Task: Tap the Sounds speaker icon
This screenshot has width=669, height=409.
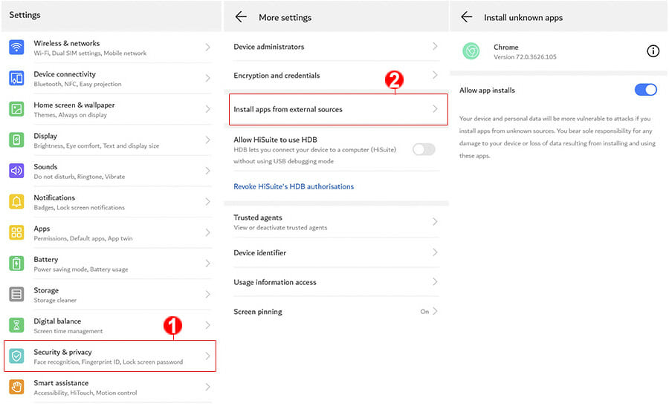Action: [x=16, y=171]
